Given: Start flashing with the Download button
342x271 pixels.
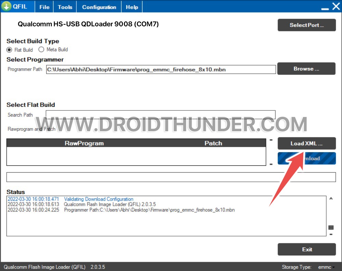Looking at the screenshot, I should coord(306,158).
